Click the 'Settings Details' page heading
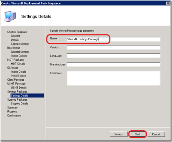Viewport: 172px width, 142px height. click(x=36, y=17)
